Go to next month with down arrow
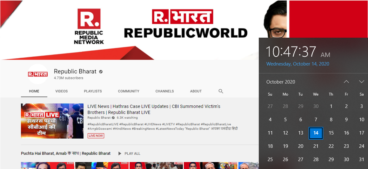The height and width of the screenshot is (169, 368). (361, 82)
